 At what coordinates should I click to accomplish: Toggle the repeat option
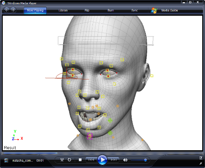pos(69,160)
